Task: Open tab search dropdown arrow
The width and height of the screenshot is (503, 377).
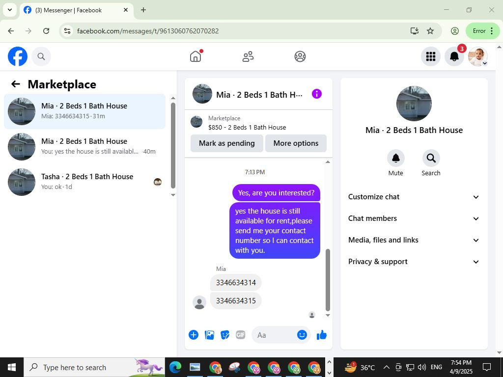Action: tap(10, 10)
